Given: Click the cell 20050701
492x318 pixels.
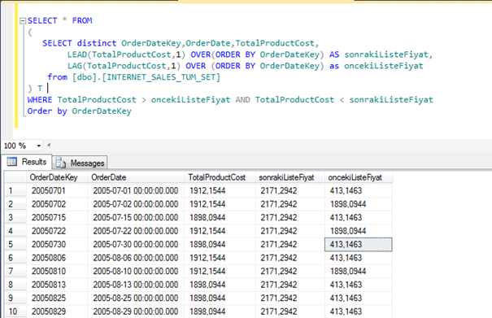Looking at the screenshot, I should point(57,190).
